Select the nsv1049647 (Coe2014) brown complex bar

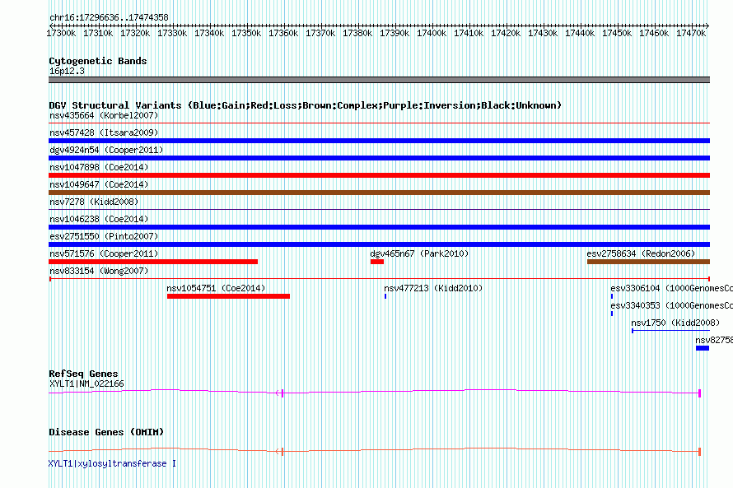pos(379,193)
